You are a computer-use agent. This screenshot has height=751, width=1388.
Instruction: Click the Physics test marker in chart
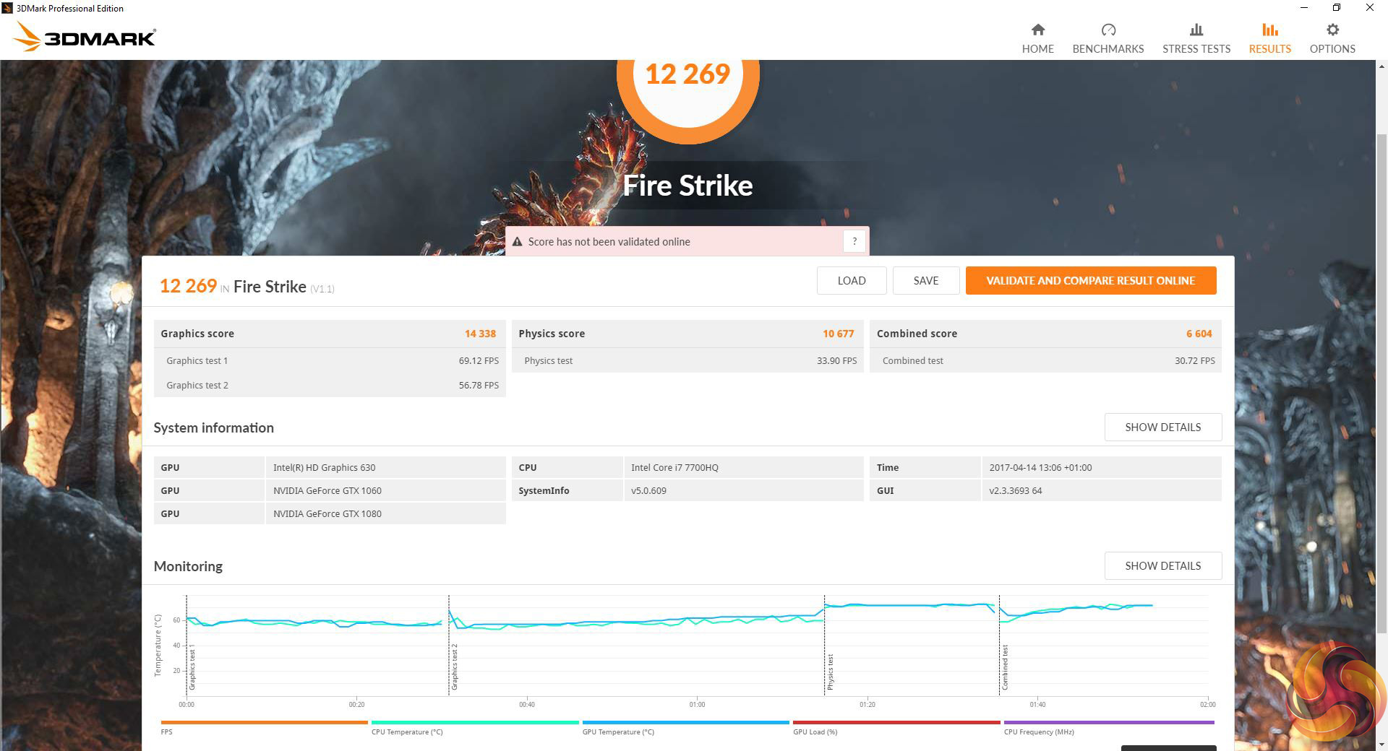pyautogui.click(x=830, y=672)
